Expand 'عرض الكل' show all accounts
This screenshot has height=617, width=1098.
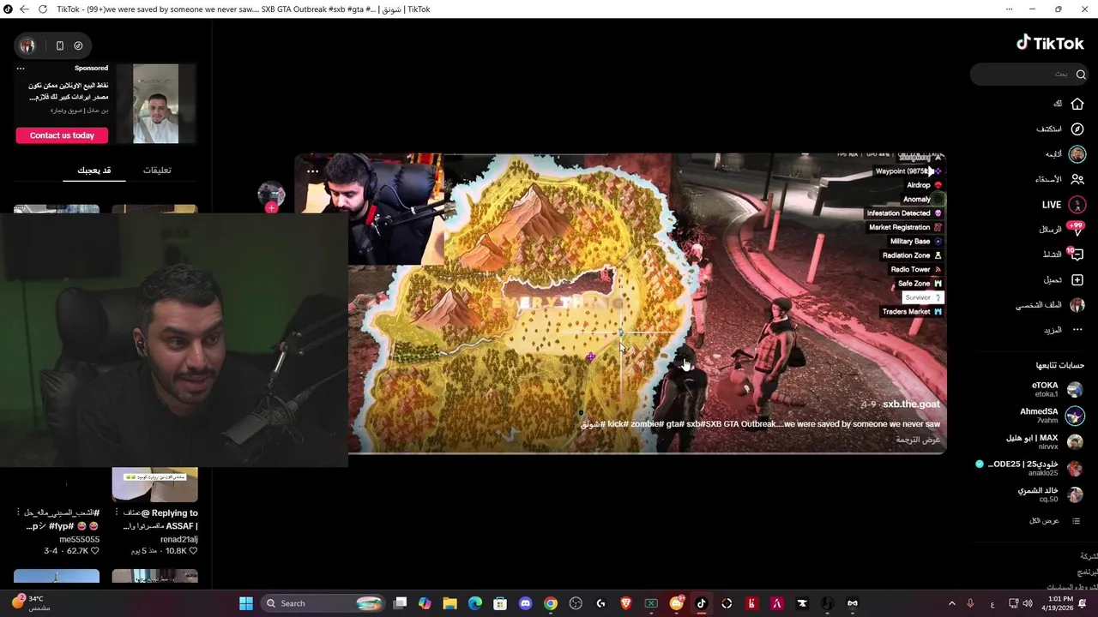1055,521
